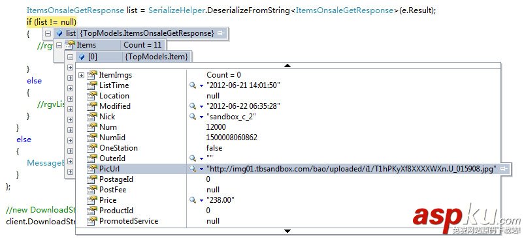Pin the list datatip to source
Screen dimensions: 524x238
pos(221,33)
